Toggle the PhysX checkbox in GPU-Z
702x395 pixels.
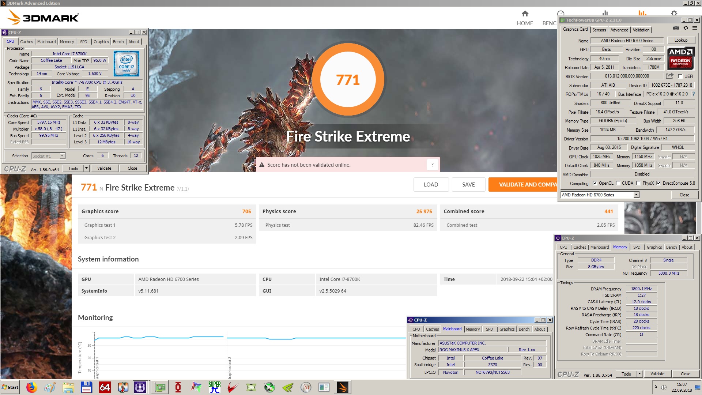[x=638, y=183]
